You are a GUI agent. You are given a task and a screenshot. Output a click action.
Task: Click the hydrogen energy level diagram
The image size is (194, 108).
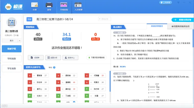tap(154, 90)
